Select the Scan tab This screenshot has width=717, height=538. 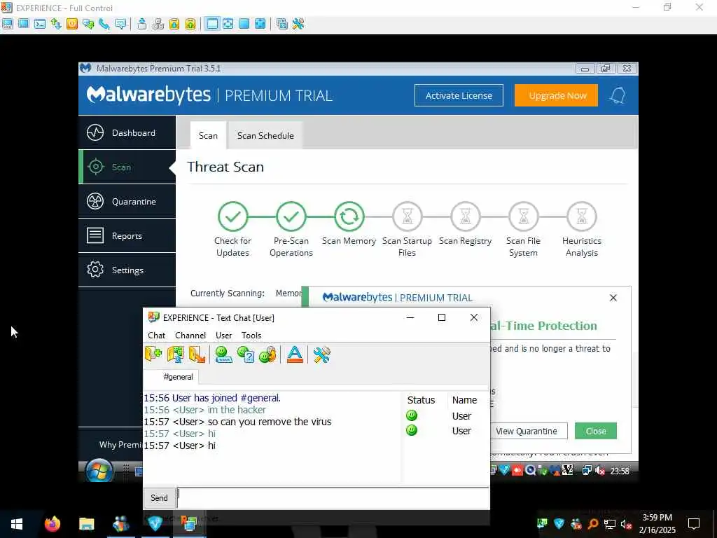[208, 135]
